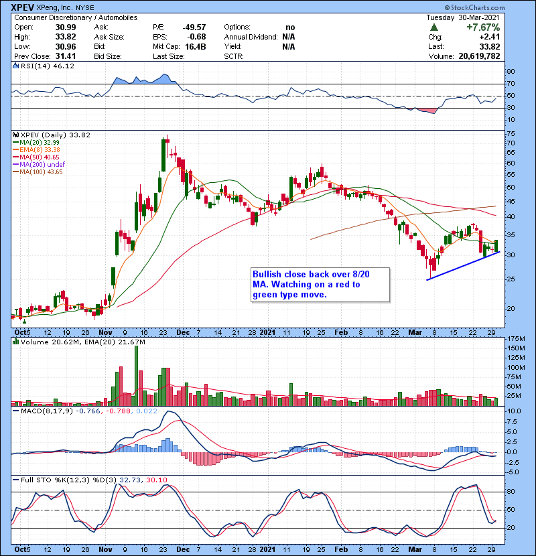Viewport: 536px width, 556px height.
Task: Click the XPEV (Daily) chart title
Action: coord(56,135)
